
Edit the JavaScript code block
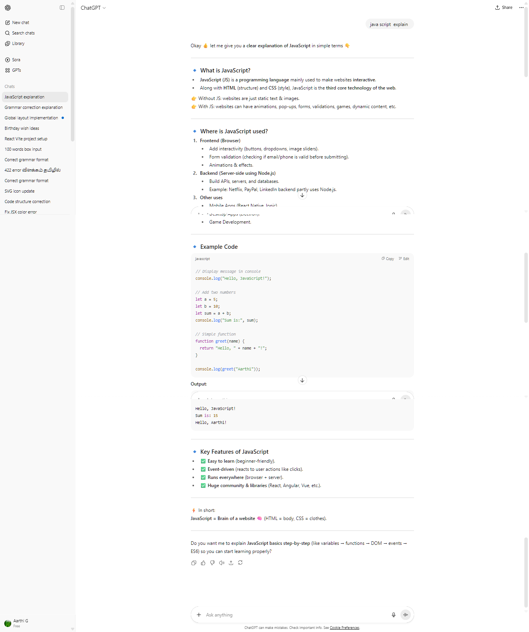click(x=404, y=258)
